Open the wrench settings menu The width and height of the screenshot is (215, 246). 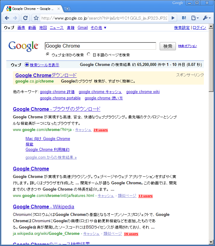(x=207, y=18)
